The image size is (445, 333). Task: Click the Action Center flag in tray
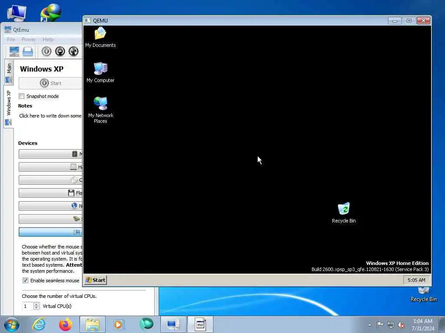380,325
